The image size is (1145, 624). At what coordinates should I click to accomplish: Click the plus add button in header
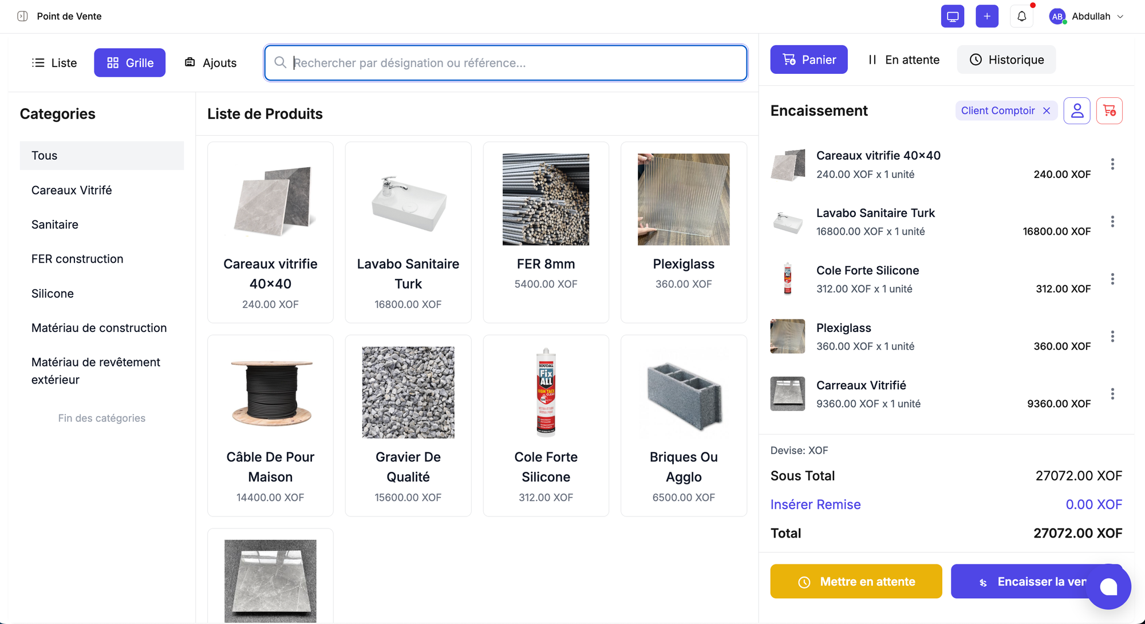pos(986,16)
